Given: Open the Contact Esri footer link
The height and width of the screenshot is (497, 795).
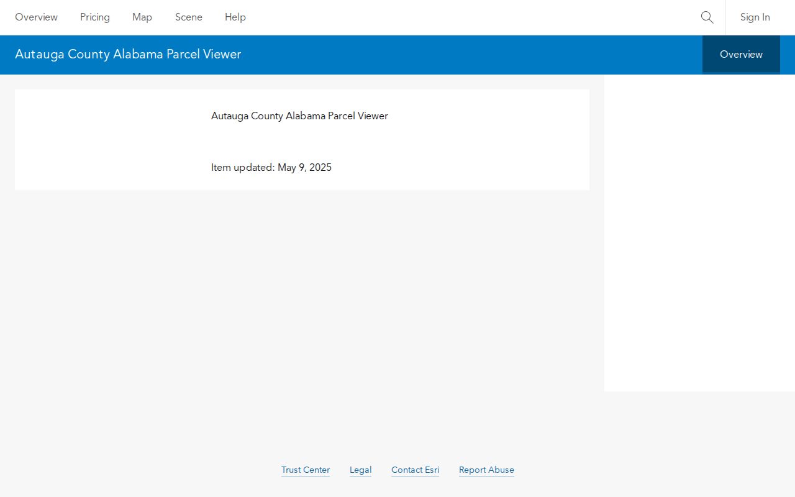Looking at the screenshot, I should click(415, 470).
